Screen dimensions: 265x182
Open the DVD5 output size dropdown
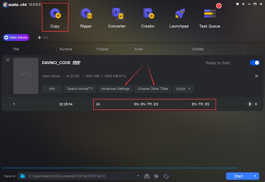(183, 89)
